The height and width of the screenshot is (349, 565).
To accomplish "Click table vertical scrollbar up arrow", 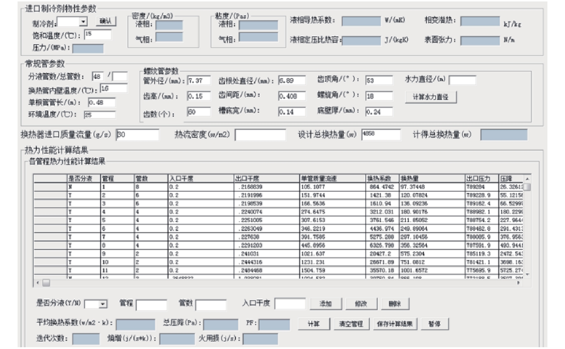I will point(527,179).
